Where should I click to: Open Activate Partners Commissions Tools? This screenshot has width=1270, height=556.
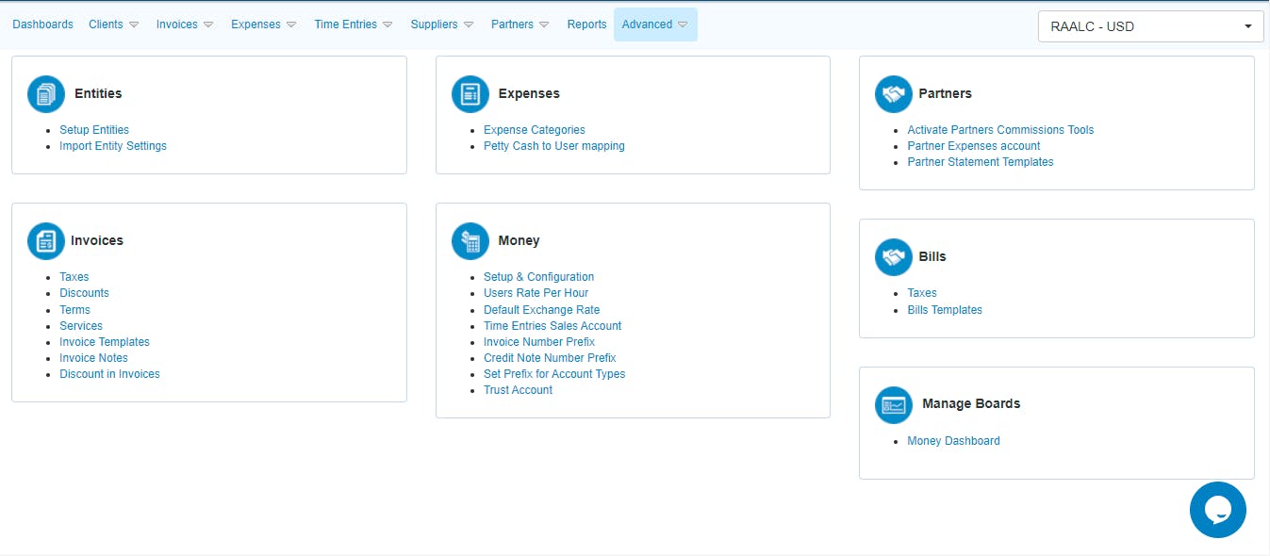point(1000,130)
